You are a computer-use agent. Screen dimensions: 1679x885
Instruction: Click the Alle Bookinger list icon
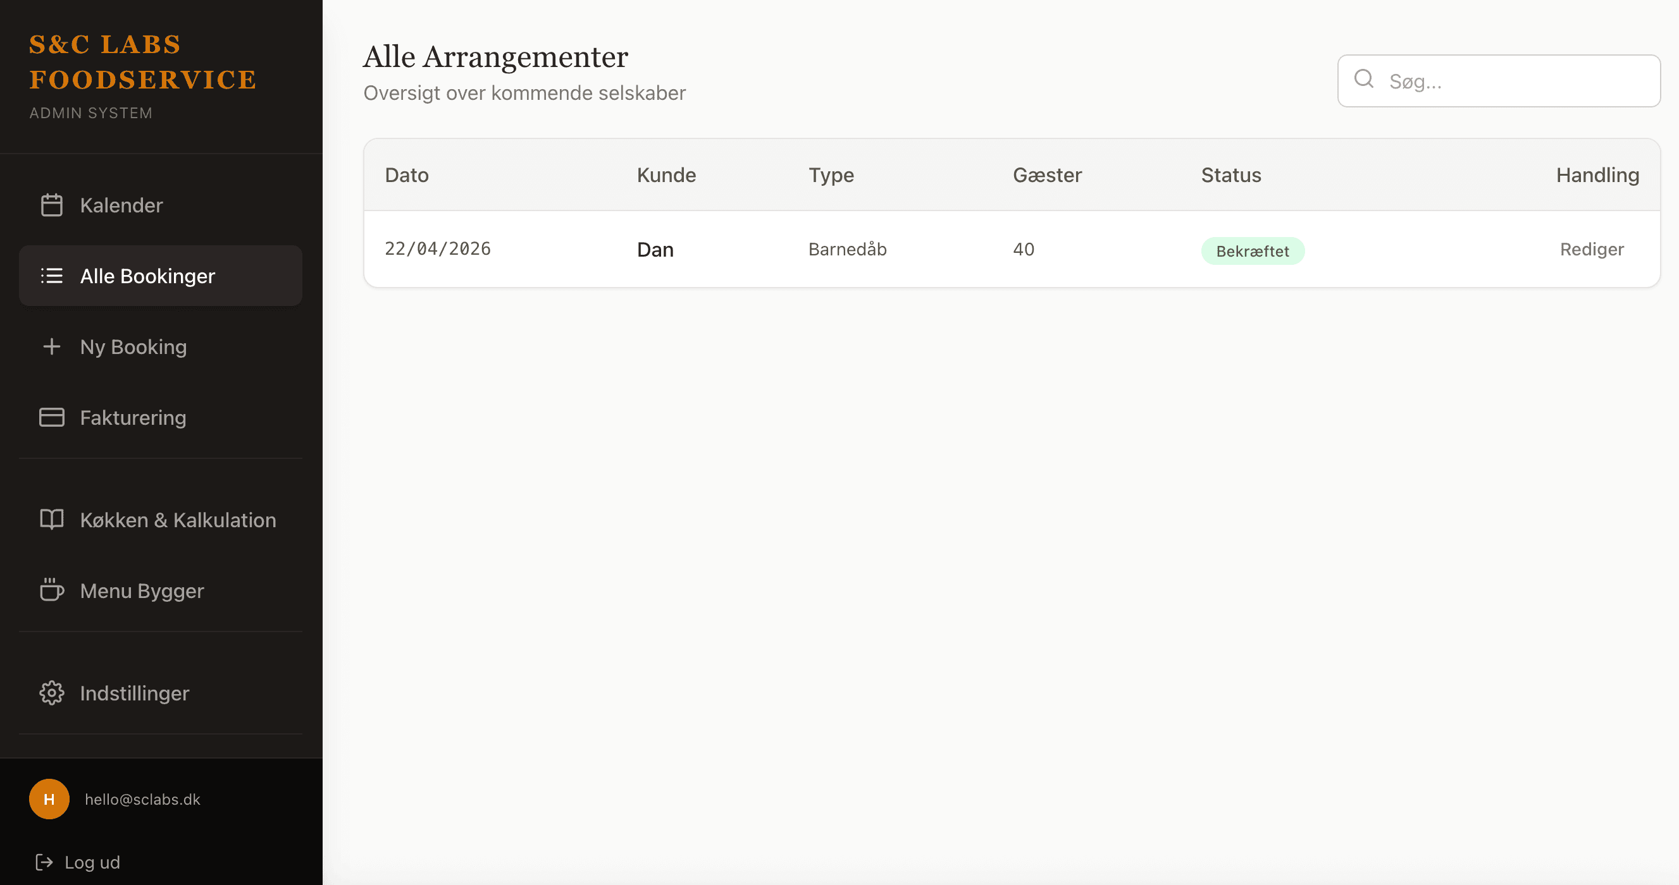coord(51,276)
